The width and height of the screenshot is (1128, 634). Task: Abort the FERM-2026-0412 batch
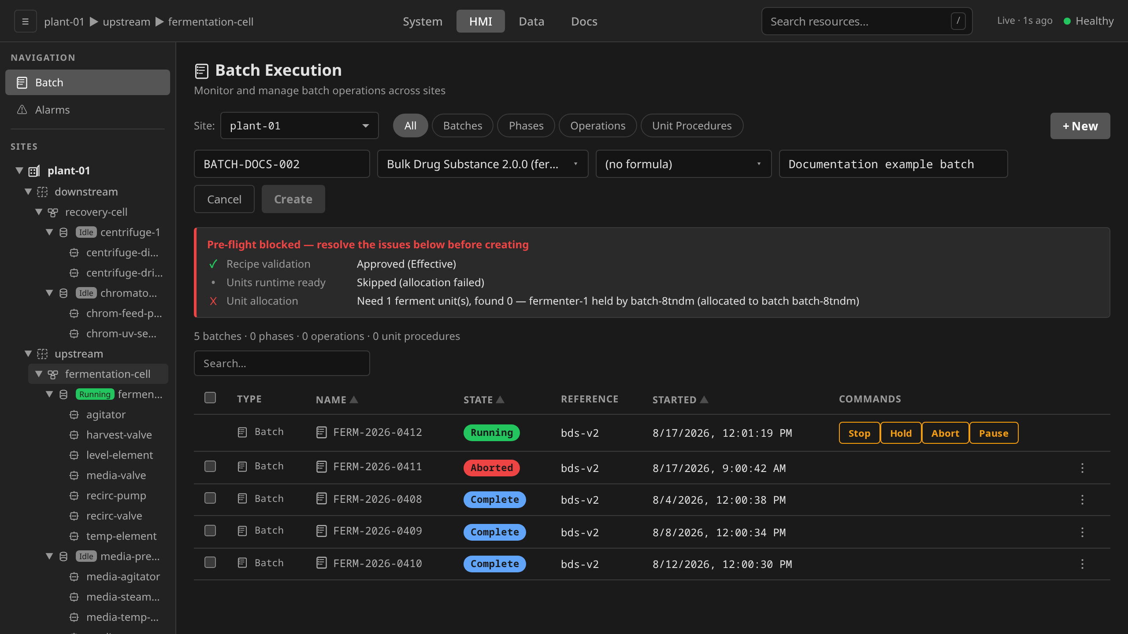click(945, 433)
